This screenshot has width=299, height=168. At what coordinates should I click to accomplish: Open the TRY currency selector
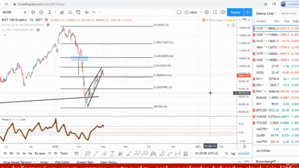[244, 20]
